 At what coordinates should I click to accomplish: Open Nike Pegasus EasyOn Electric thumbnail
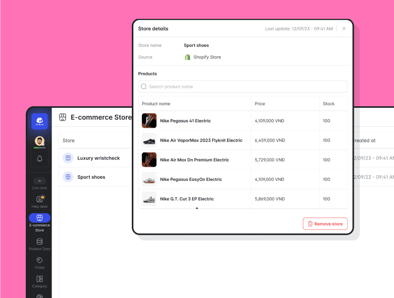[149, 179]
